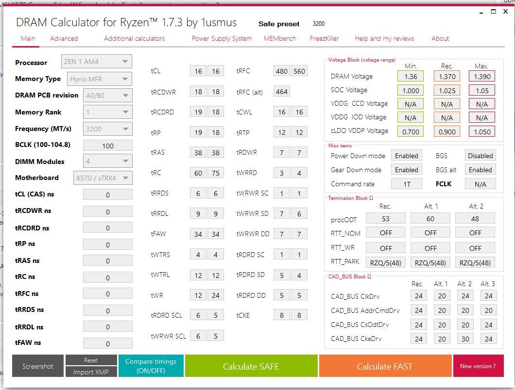Toggle Compare timings (ON/OFF)

[151, 366]
